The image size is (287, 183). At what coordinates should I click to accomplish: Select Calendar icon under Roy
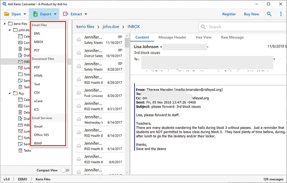20,99
